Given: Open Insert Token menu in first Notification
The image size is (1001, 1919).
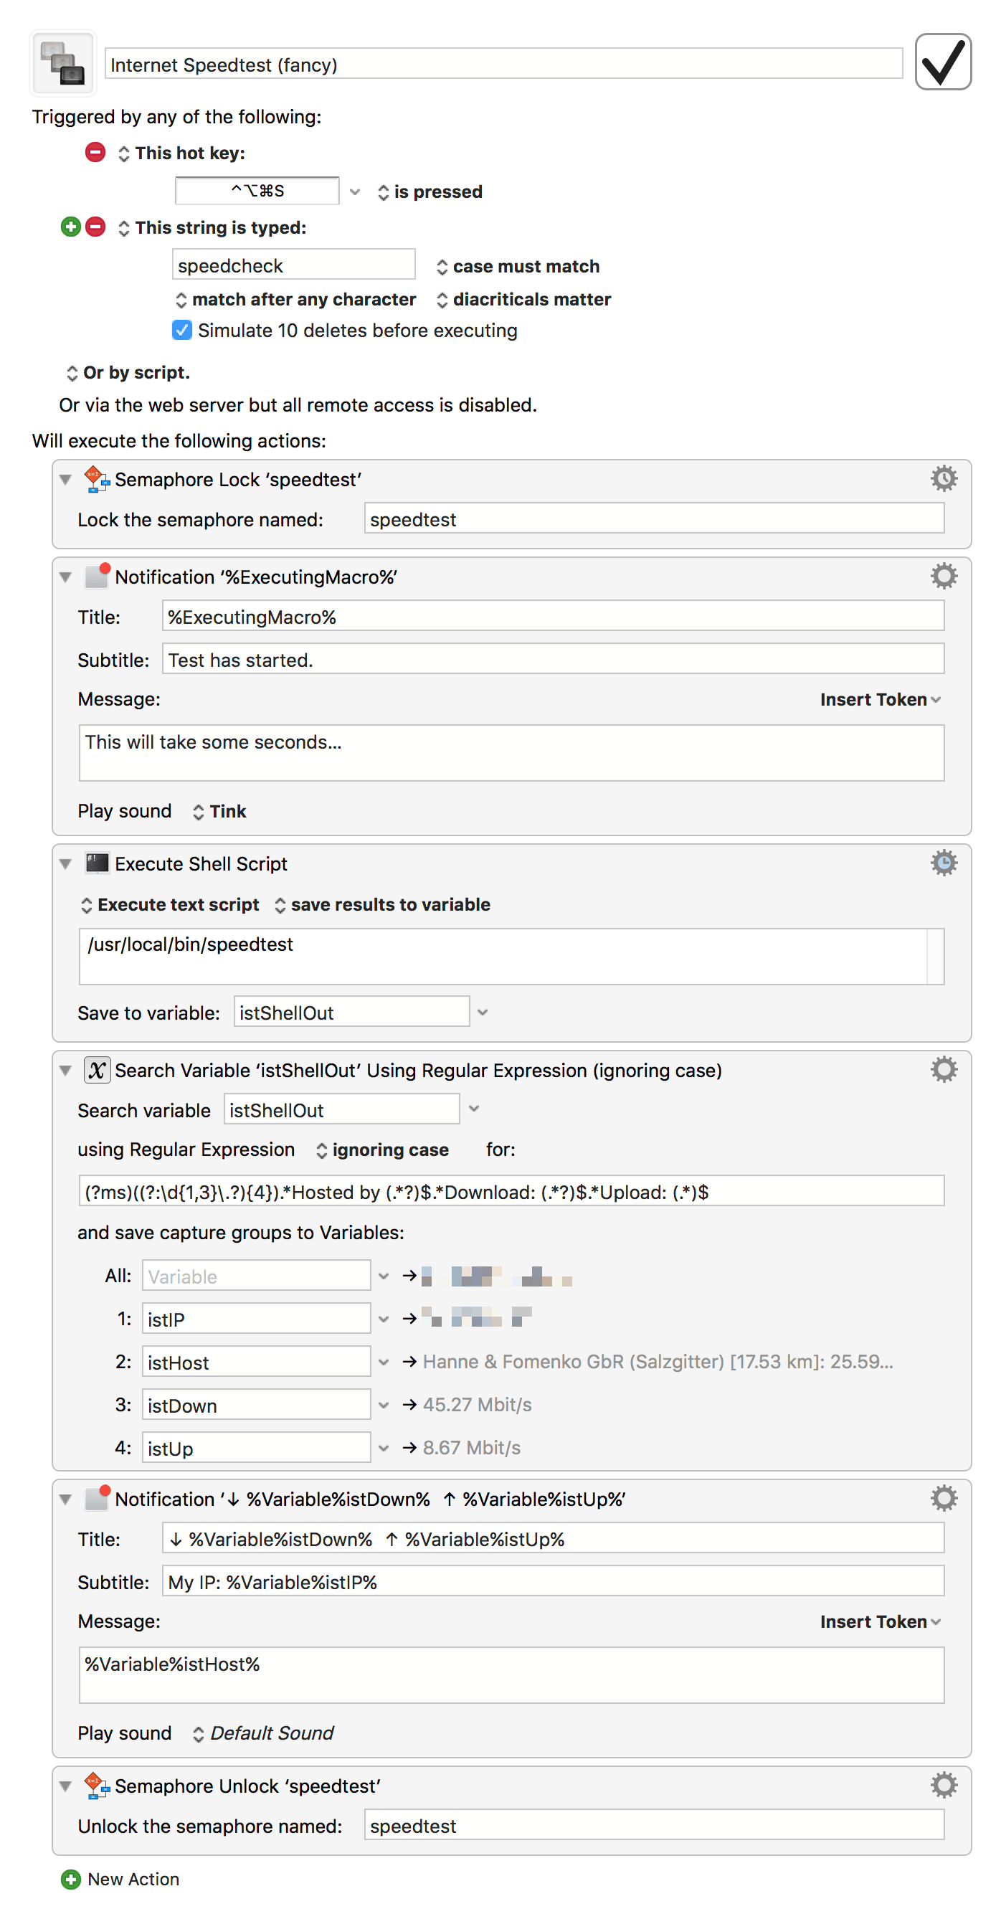Looking at the screenshot, I should coord(880,699).
